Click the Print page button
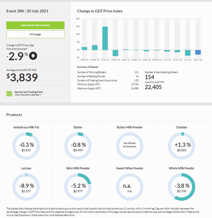Image resolution: width=212 pixels, height=218 pixels. point(35,34)
